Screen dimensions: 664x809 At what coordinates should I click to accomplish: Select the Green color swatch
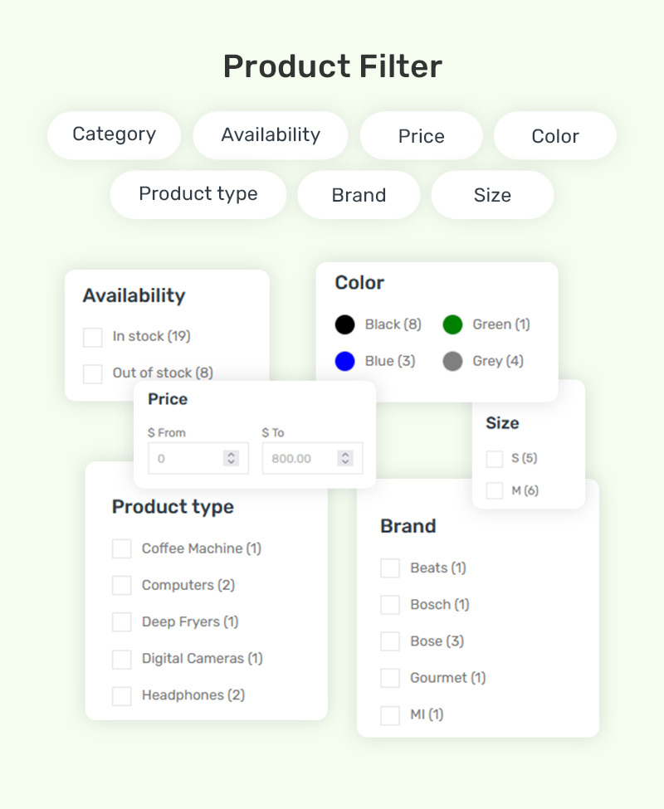pyautogui.click(x=452, y=324)
